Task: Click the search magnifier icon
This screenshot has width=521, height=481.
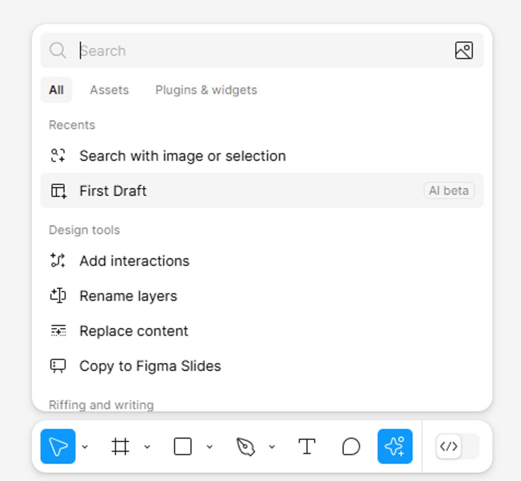Action: coord(58,50)
